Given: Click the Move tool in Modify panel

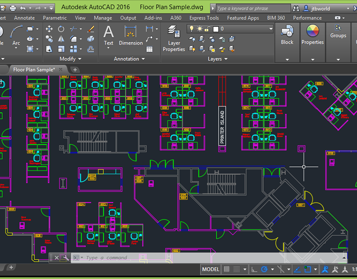Looking at the screenshot, I should [49, 29].
